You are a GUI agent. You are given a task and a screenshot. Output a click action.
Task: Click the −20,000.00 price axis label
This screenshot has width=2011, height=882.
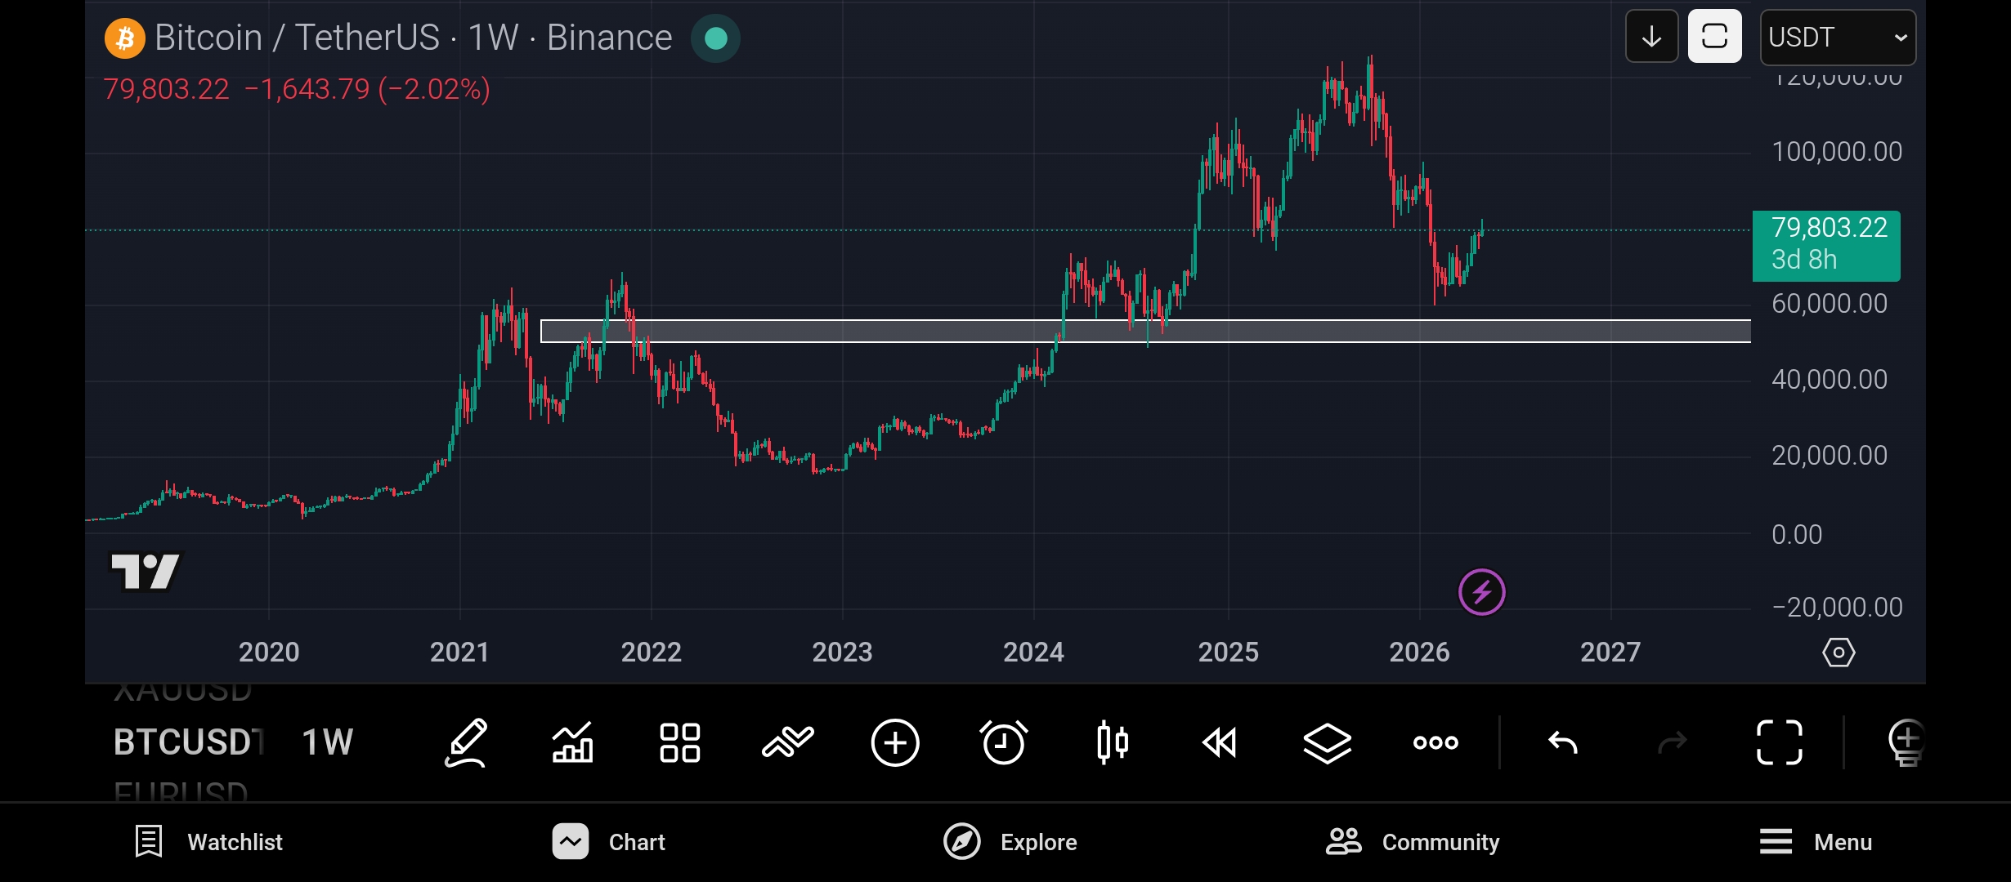tap(1837, 608)
